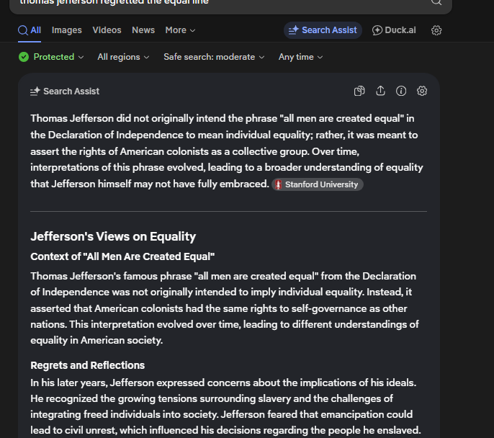
Task: Open the Any time filter
Action: click(x=300, y=57)
